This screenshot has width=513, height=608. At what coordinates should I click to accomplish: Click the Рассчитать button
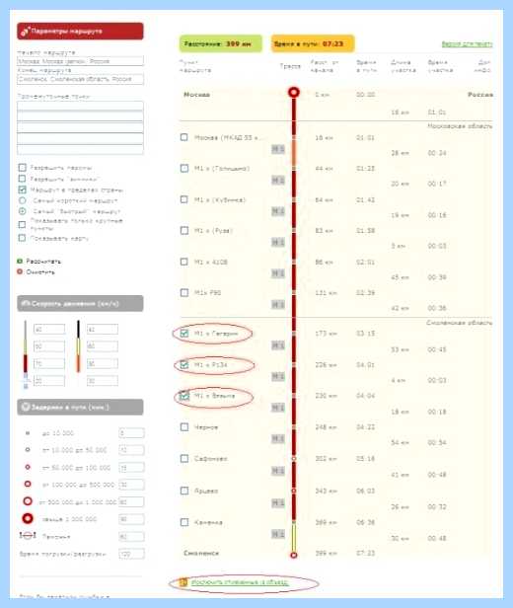38,262
